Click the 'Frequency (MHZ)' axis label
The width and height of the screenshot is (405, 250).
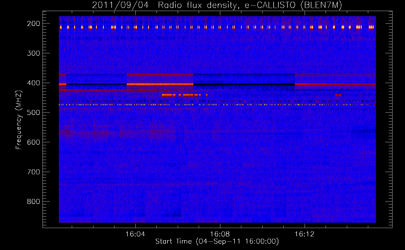(x=19, y=120)
